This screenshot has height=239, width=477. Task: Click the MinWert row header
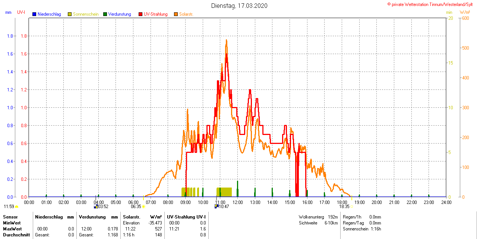click(x=12, y=223)
